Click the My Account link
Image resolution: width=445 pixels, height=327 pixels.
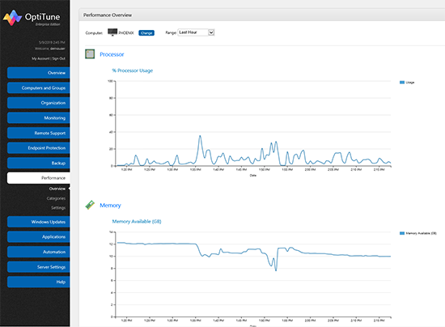click(40, 58)
